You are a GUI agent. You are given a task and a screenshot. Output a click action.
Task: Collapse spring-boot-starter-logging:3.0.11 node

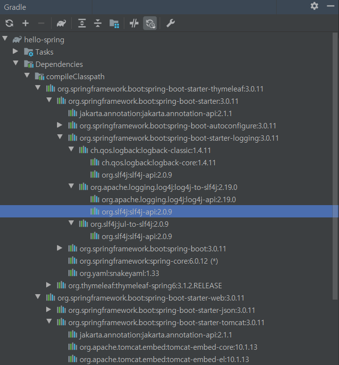(60, 137)
